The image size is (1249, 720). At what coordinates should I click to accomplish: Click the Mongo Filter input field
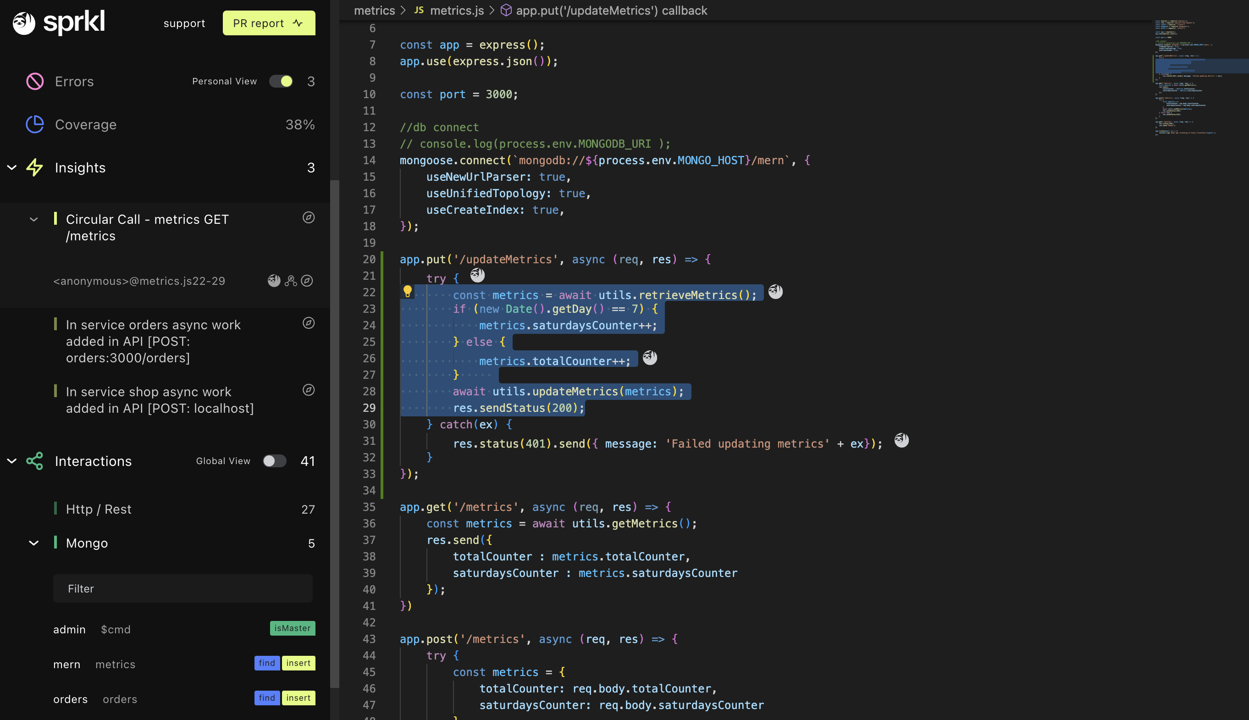[183, 588]
